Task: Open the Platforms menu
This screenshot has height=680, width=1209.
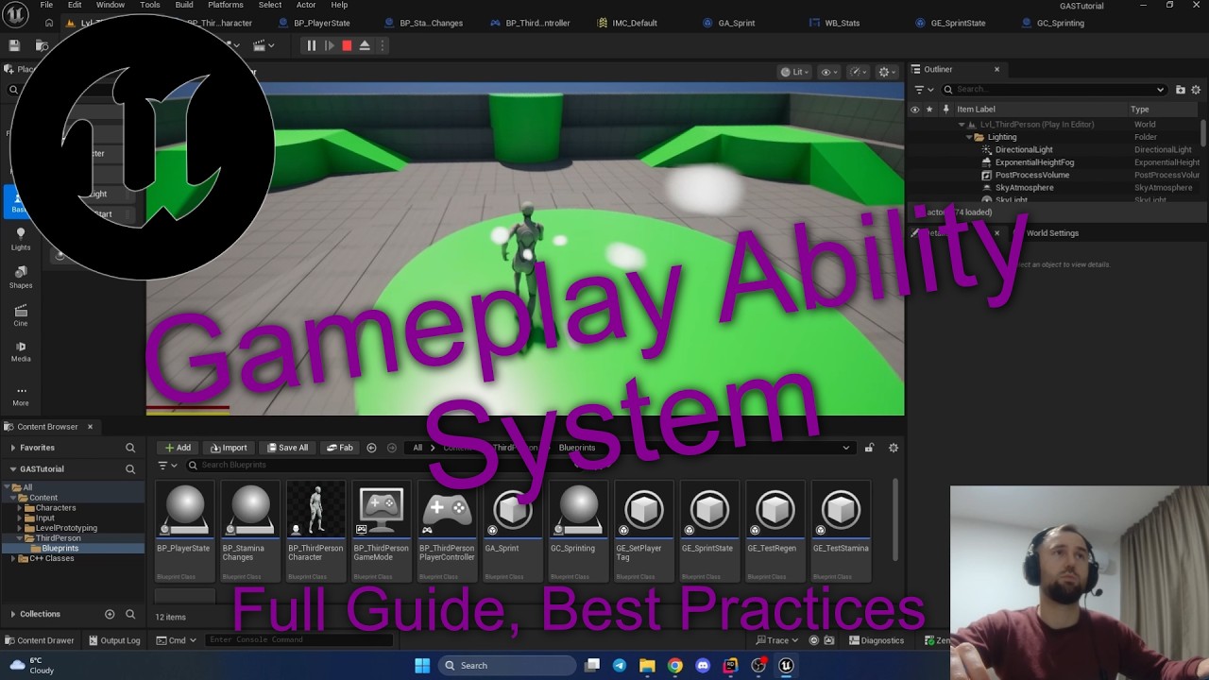Action: pyautogui.click(x=225, y=5)
